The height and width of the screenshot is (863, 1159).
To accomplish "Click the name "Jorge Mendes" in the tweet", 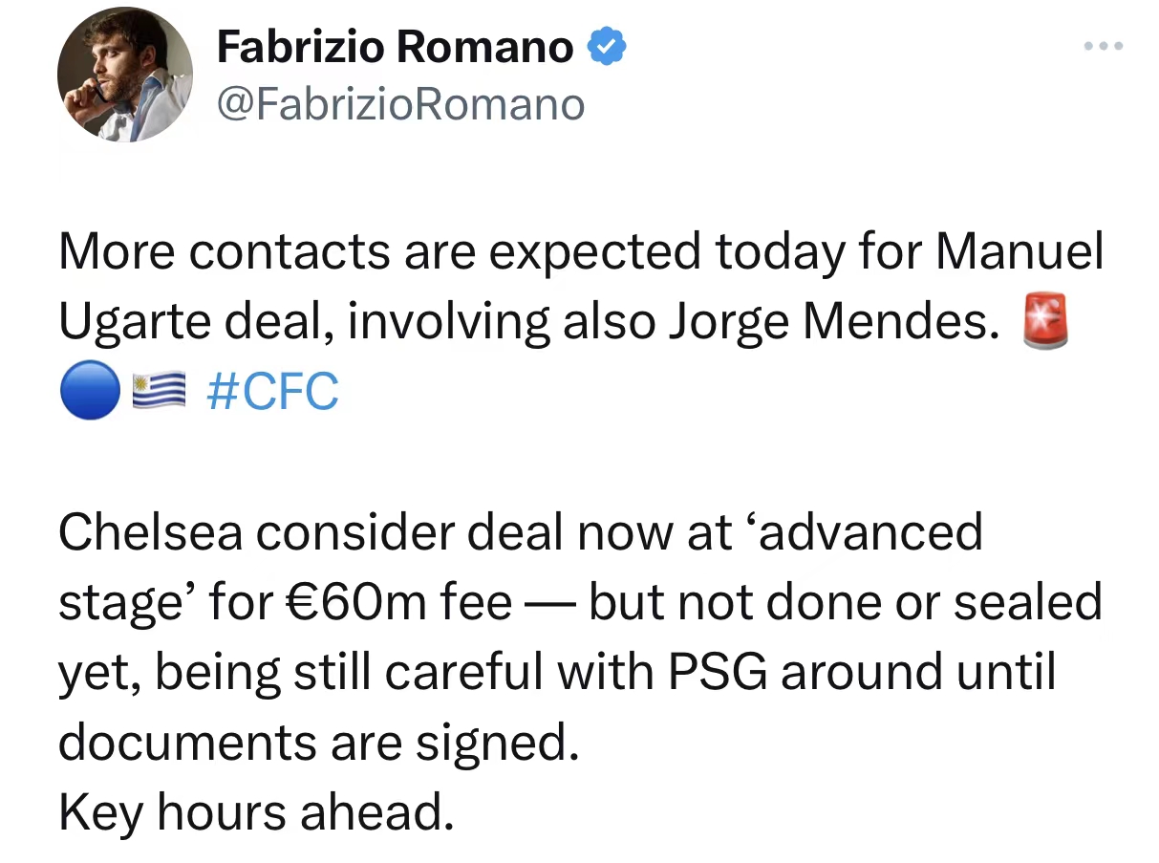I will [x=826, y=323].
